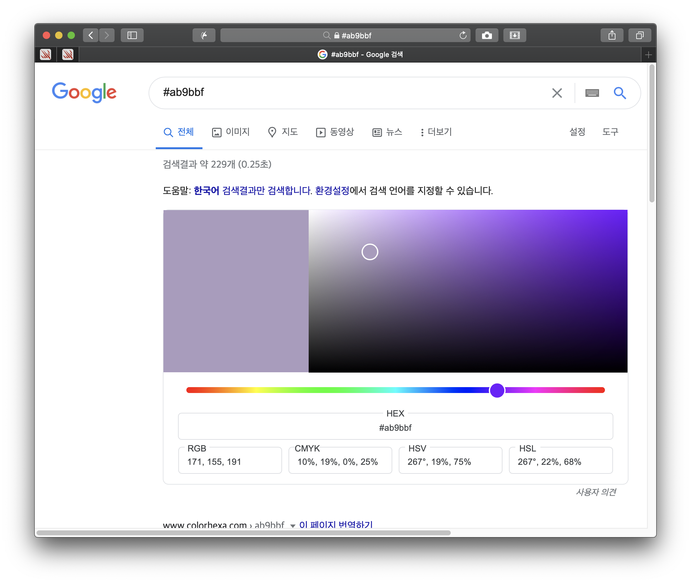The height and width of the screenshot is (583, 691).
Task: Click the HEX value field
Action: 395,428
